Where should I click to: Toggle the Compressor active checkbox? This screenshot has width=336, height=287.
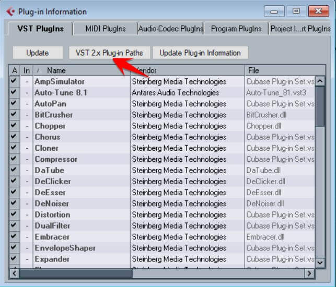click(x=14, y=159)
